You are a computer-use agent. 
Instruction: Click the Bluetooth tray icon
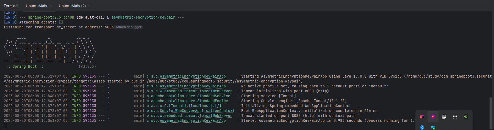[x=422, y=127]
